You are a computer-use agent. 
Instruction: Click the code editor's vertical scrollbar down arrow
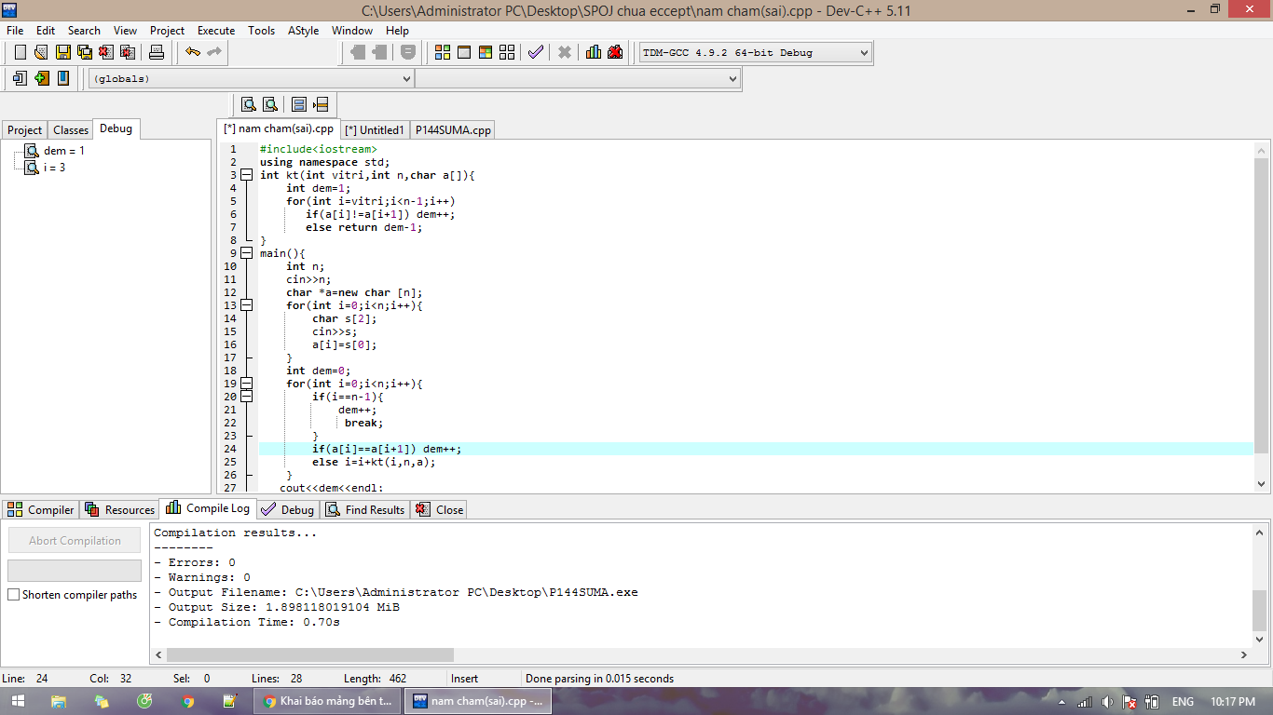pyautogui.click(x=1263, y=484)
